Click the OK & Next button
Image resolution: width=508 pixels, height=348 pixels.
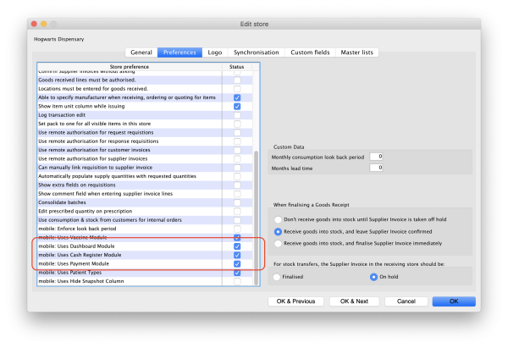[x=354, y=301]
